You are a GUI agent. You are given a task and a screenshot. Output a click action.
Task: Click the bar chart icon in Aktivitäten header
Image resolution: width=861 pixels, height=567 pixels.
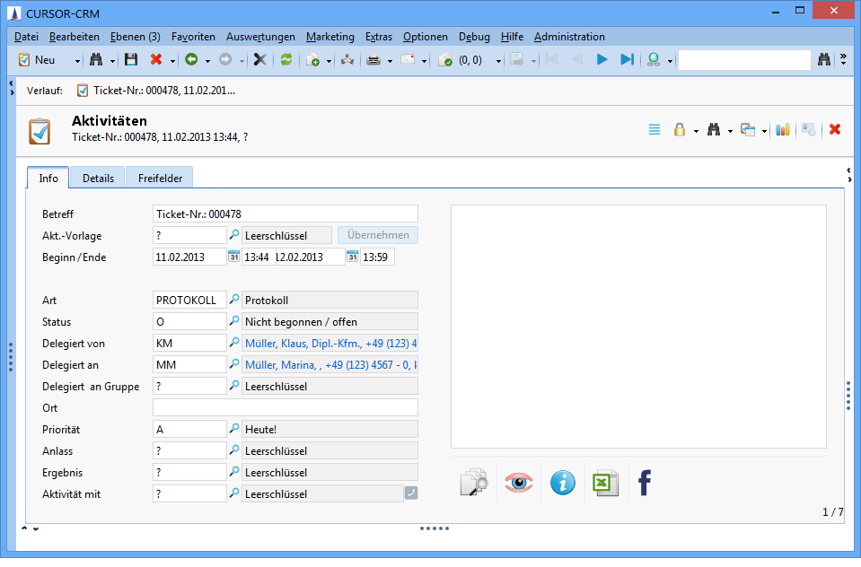(x=783, y=130)
